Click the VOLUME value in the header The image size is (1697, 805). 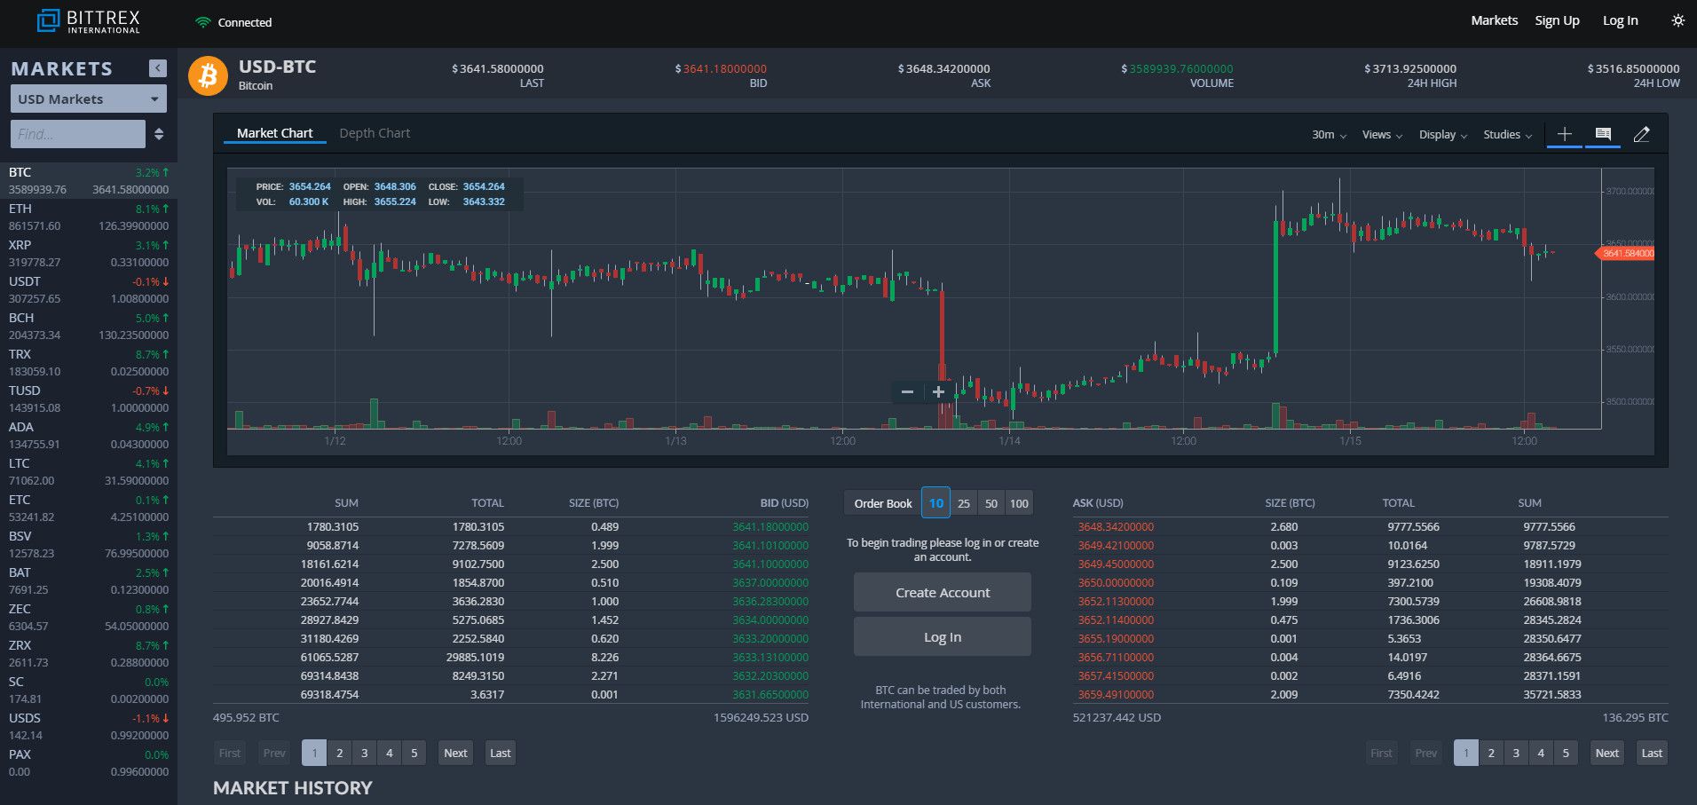(1177, 68)
